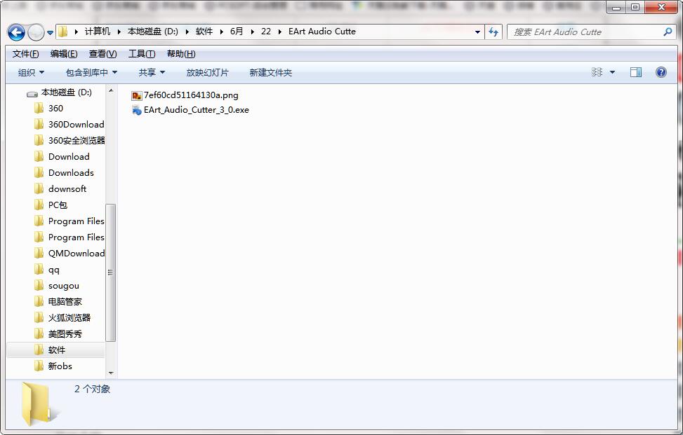Open the qq folder in tree
Screen dimensions: 683x435
pos(53,270)
